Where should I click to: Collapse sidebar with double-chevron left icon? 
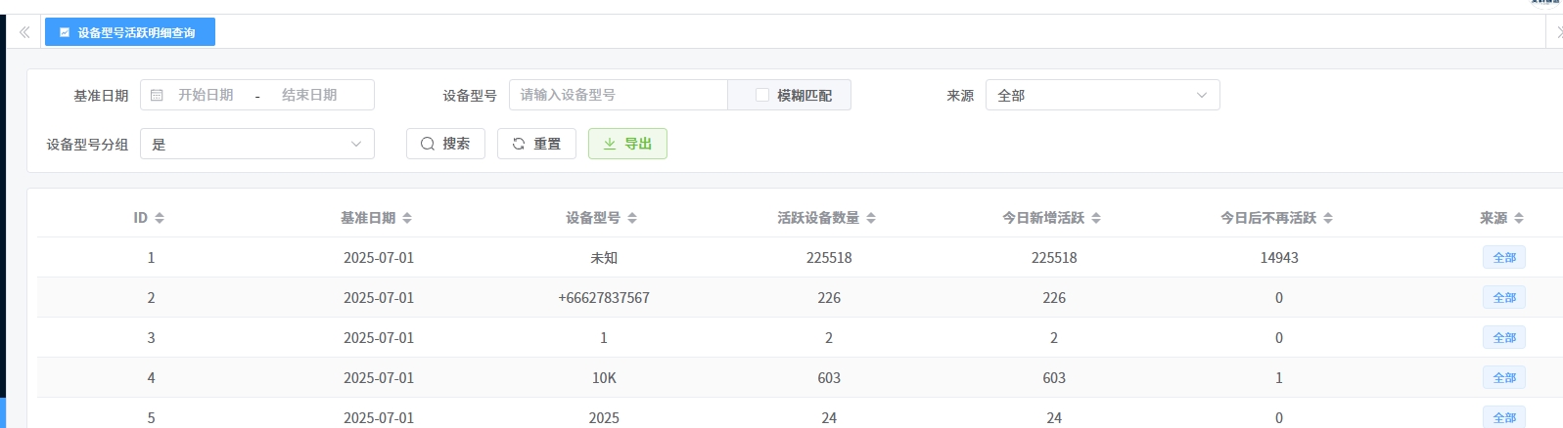pyautogui.click(x=24, y=32)
